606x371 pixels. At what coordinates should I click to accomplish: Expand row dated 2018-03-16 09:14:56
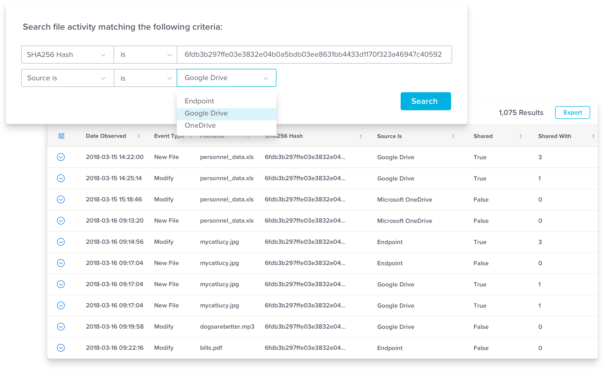pyautogui.click(x=61, y=242)
